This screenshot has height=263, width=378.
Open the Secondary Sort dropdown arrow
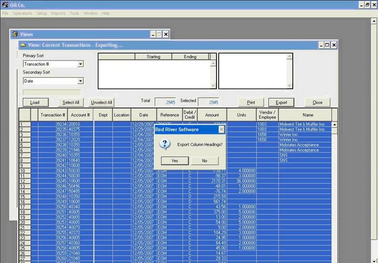pos(80,81)
